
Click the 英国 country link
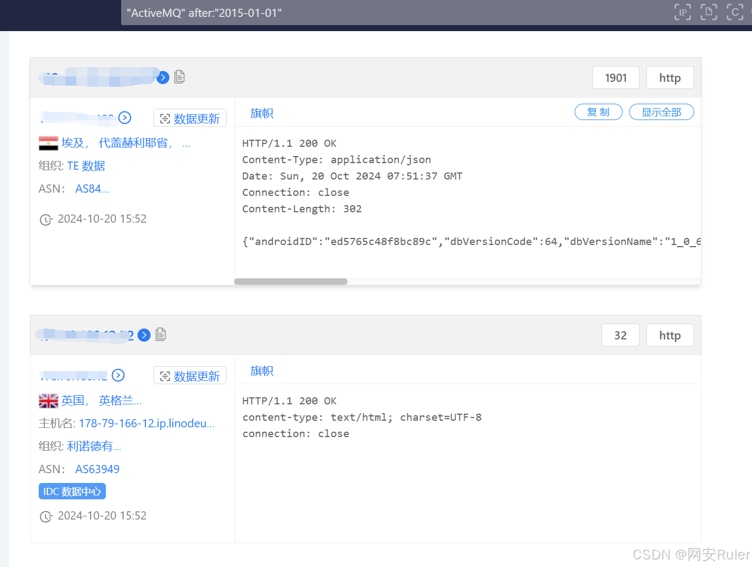[73, 401]
